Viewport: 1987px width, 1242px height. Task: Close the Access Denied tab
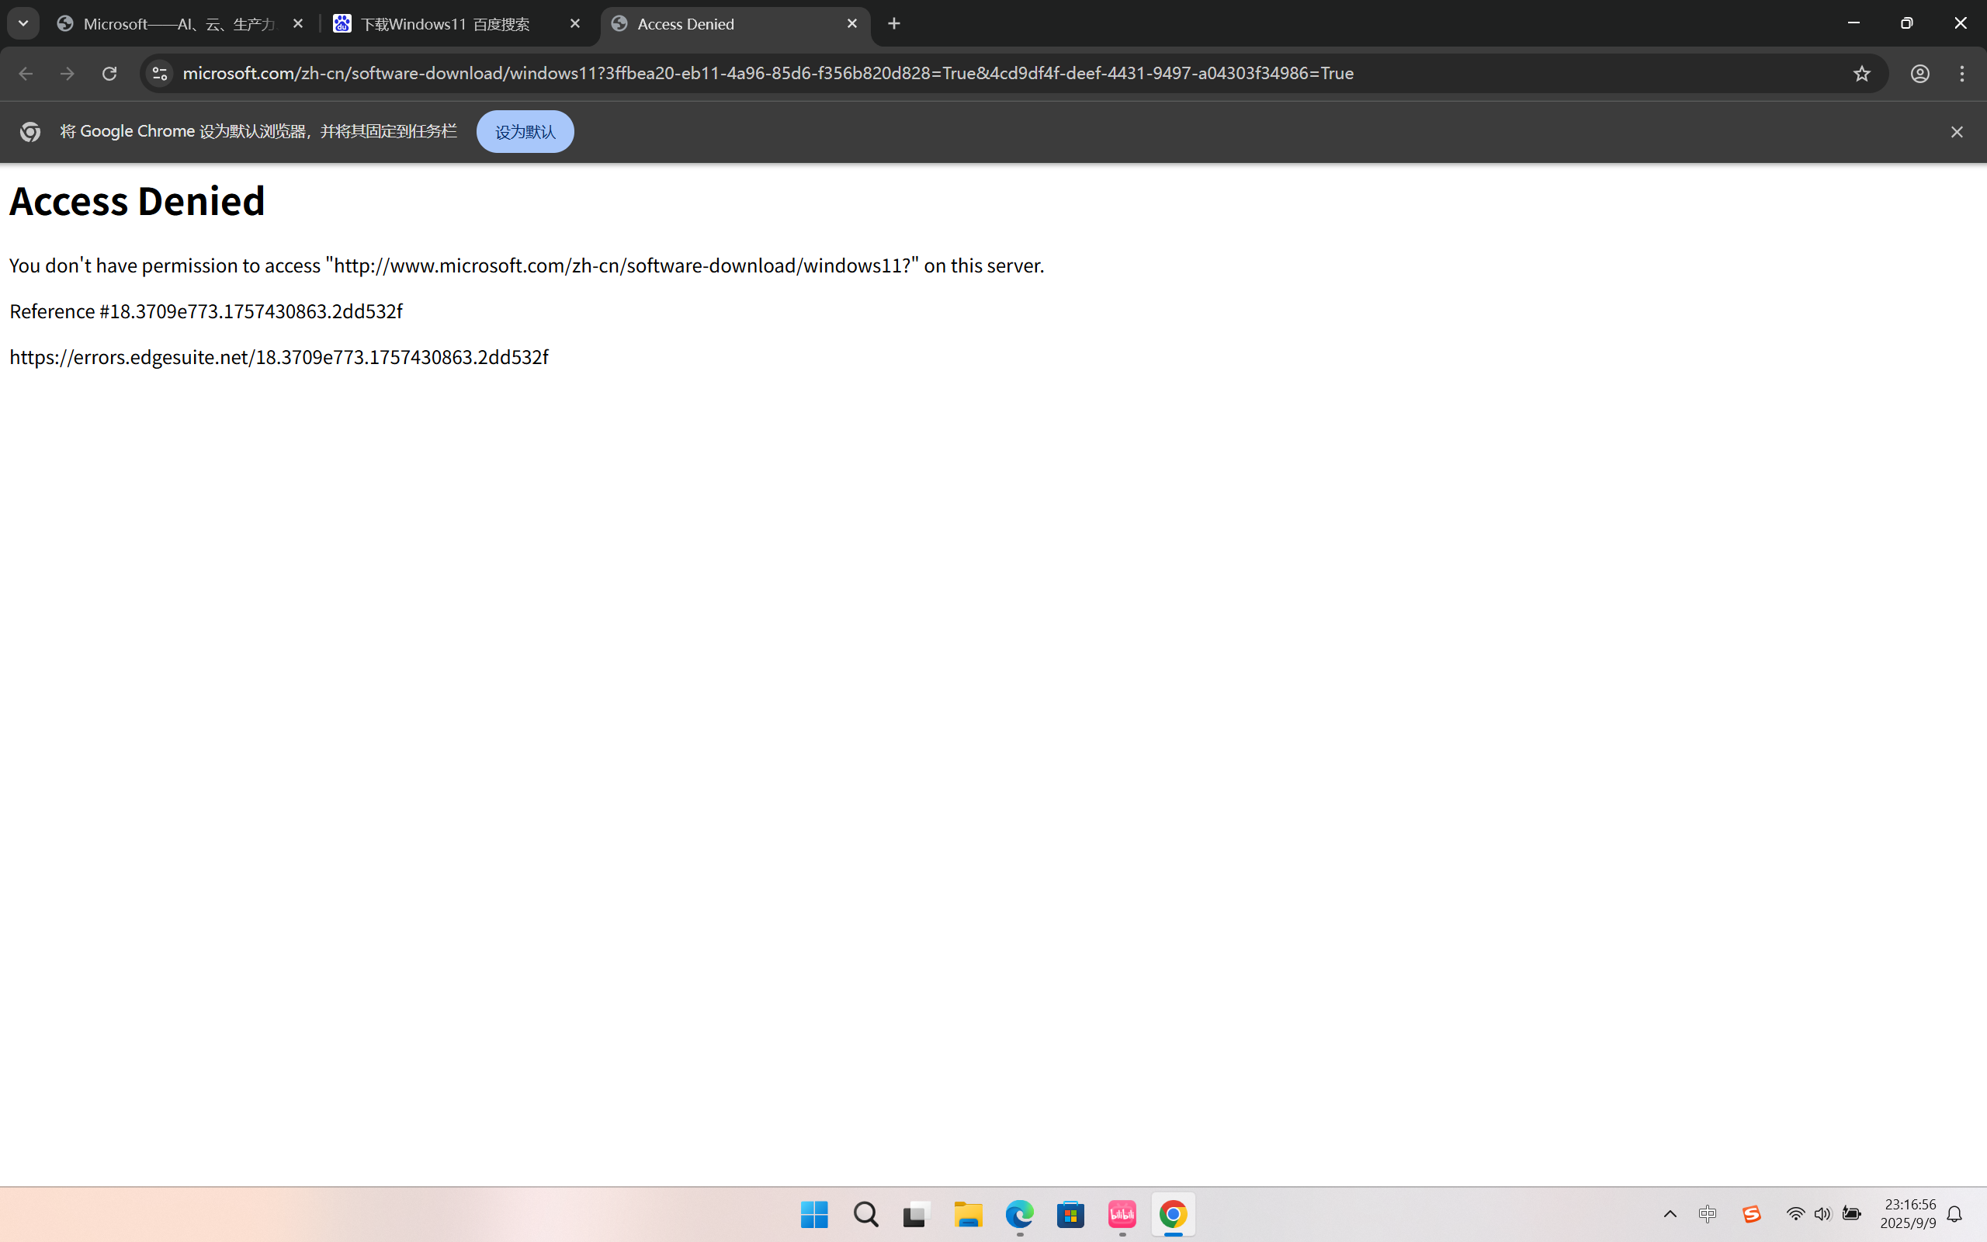(852, 24)
